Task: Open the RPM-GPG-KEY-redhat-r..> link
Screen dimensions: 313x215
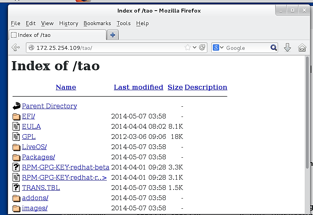Action: coord(64,177)
